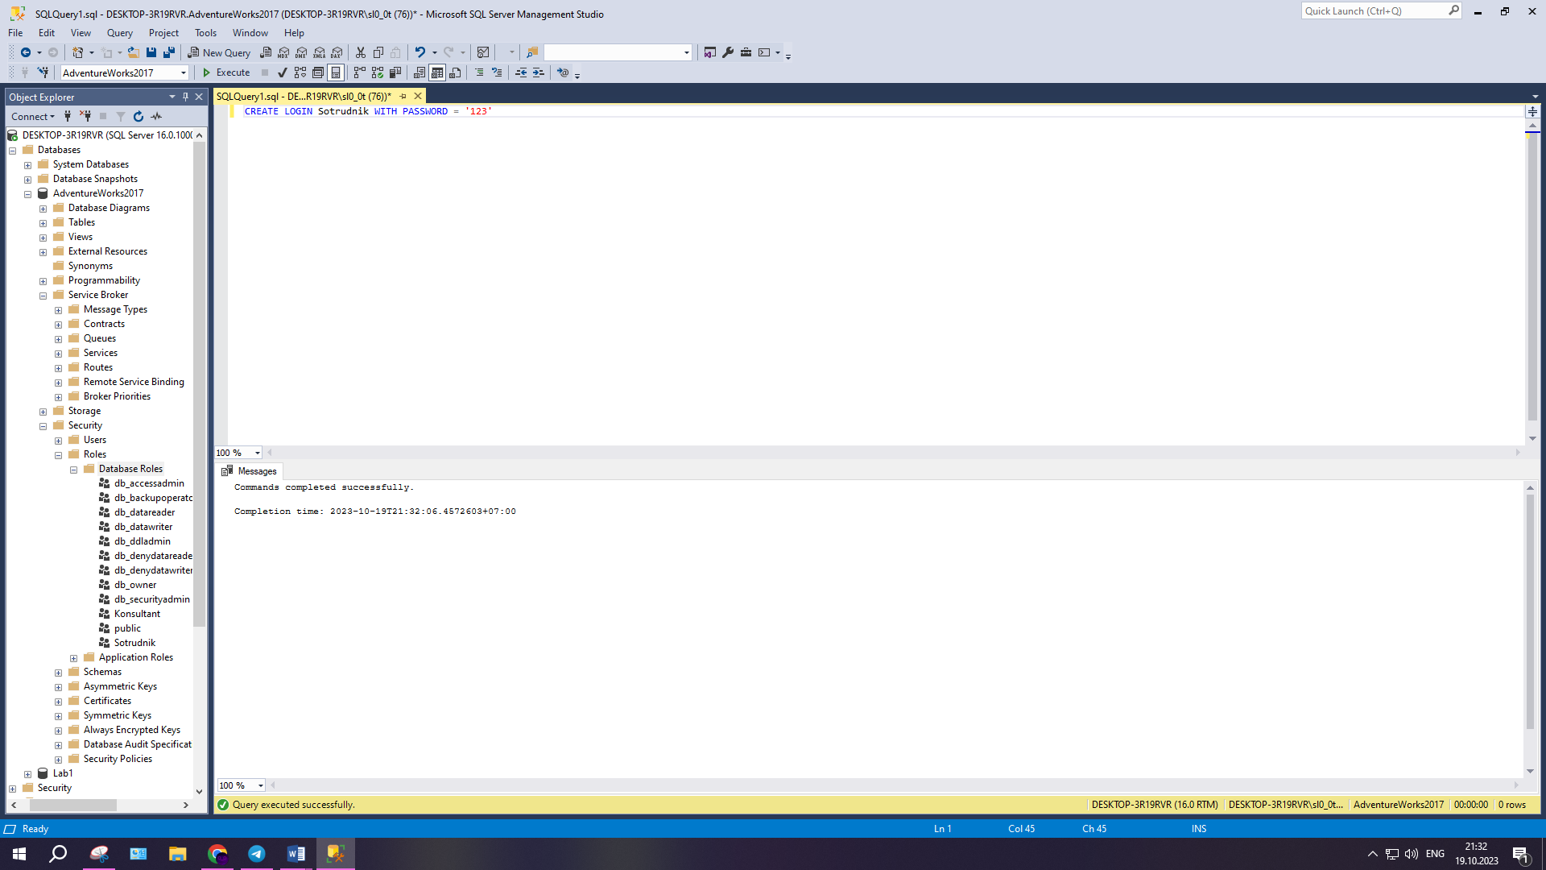The image size is (1546, 870).
Task: Click the Decrease Indent icon
Action: click(x=521, y=72)
